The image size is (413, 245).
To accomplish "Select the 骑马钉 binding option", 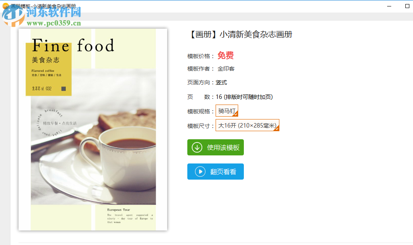I will pyautogui.click(x=227, y=111).
